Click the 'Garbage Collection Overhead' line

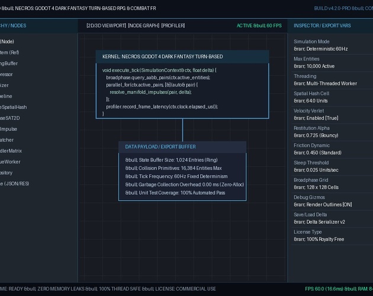click(x=185, y=185)
